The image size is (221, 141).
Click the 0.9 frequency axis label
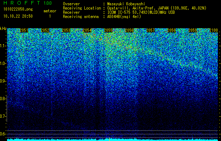point(3,81)
